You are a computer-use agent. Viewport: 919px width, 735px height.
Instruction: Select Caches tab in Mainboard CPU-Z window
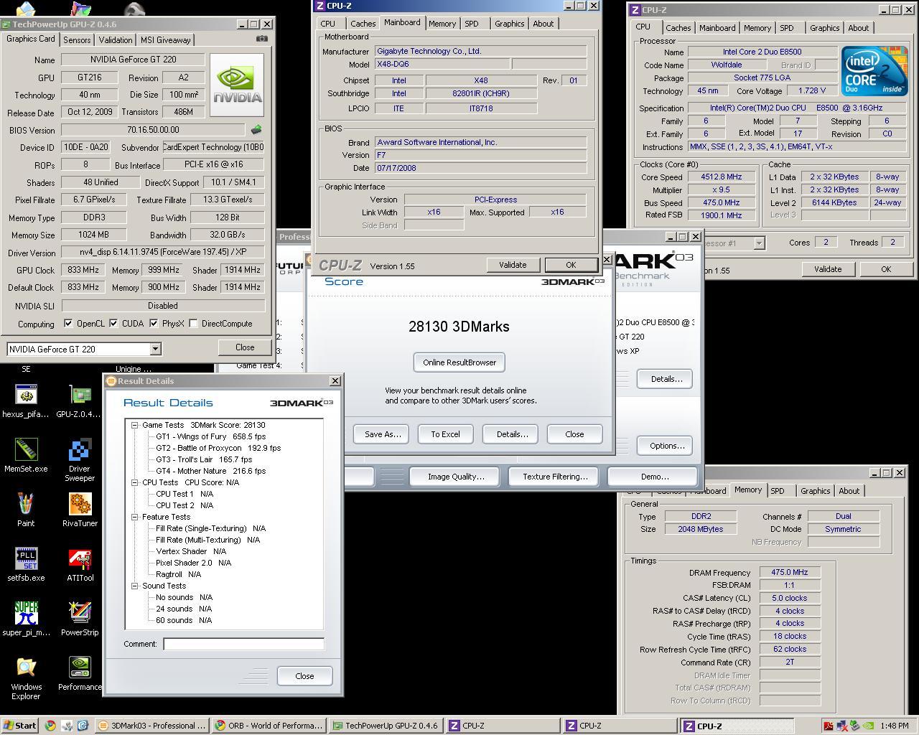point(363,24)
